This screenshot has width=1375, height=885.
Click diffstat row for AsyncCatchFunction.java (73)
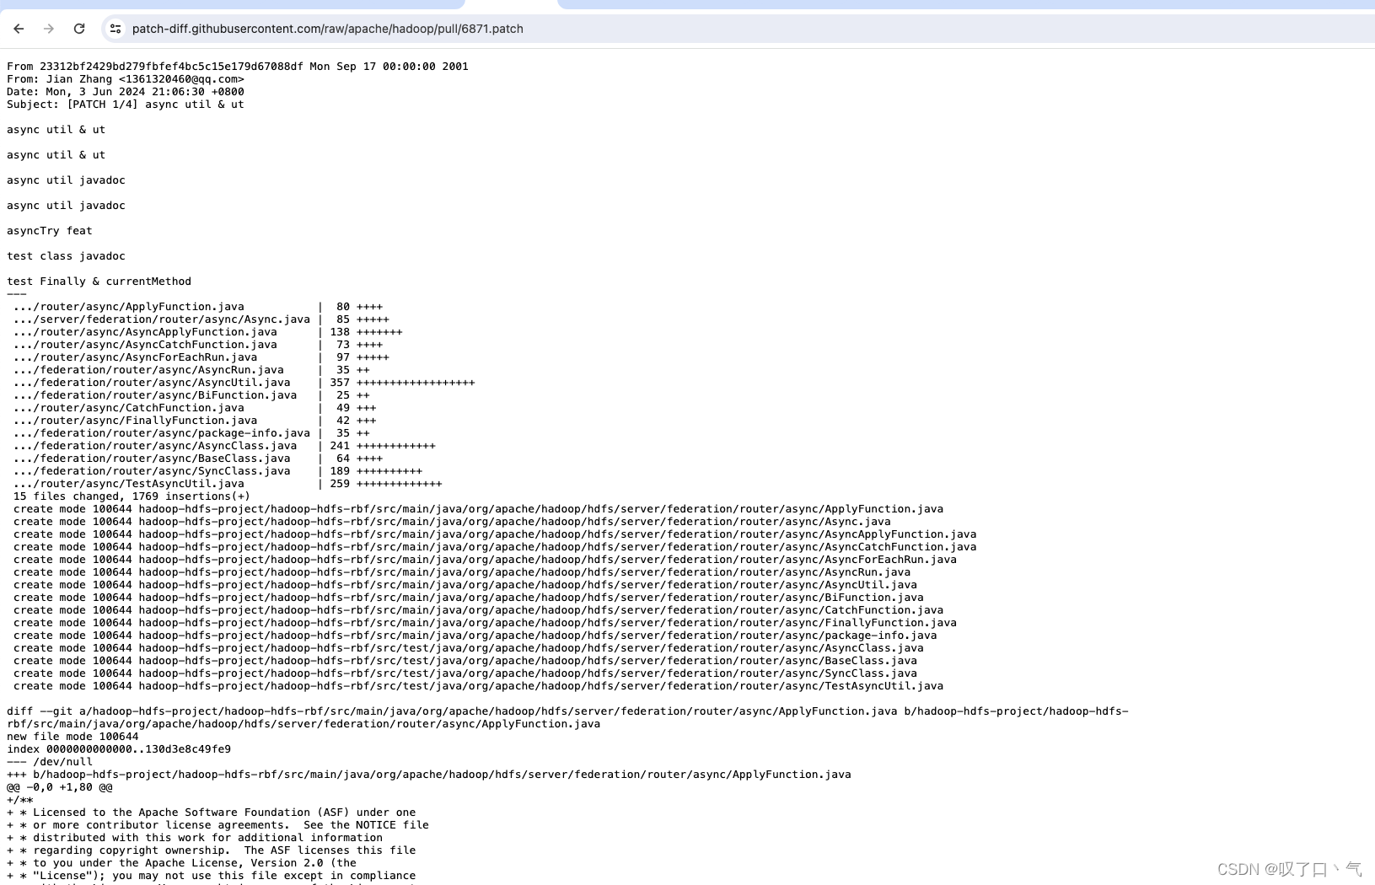(x=198, y=345)
